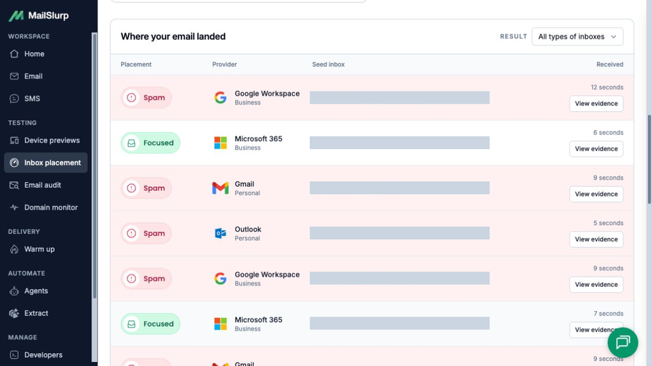
Task: Click the redacted seed inbox in Outlook row
Action: point(399,233)
